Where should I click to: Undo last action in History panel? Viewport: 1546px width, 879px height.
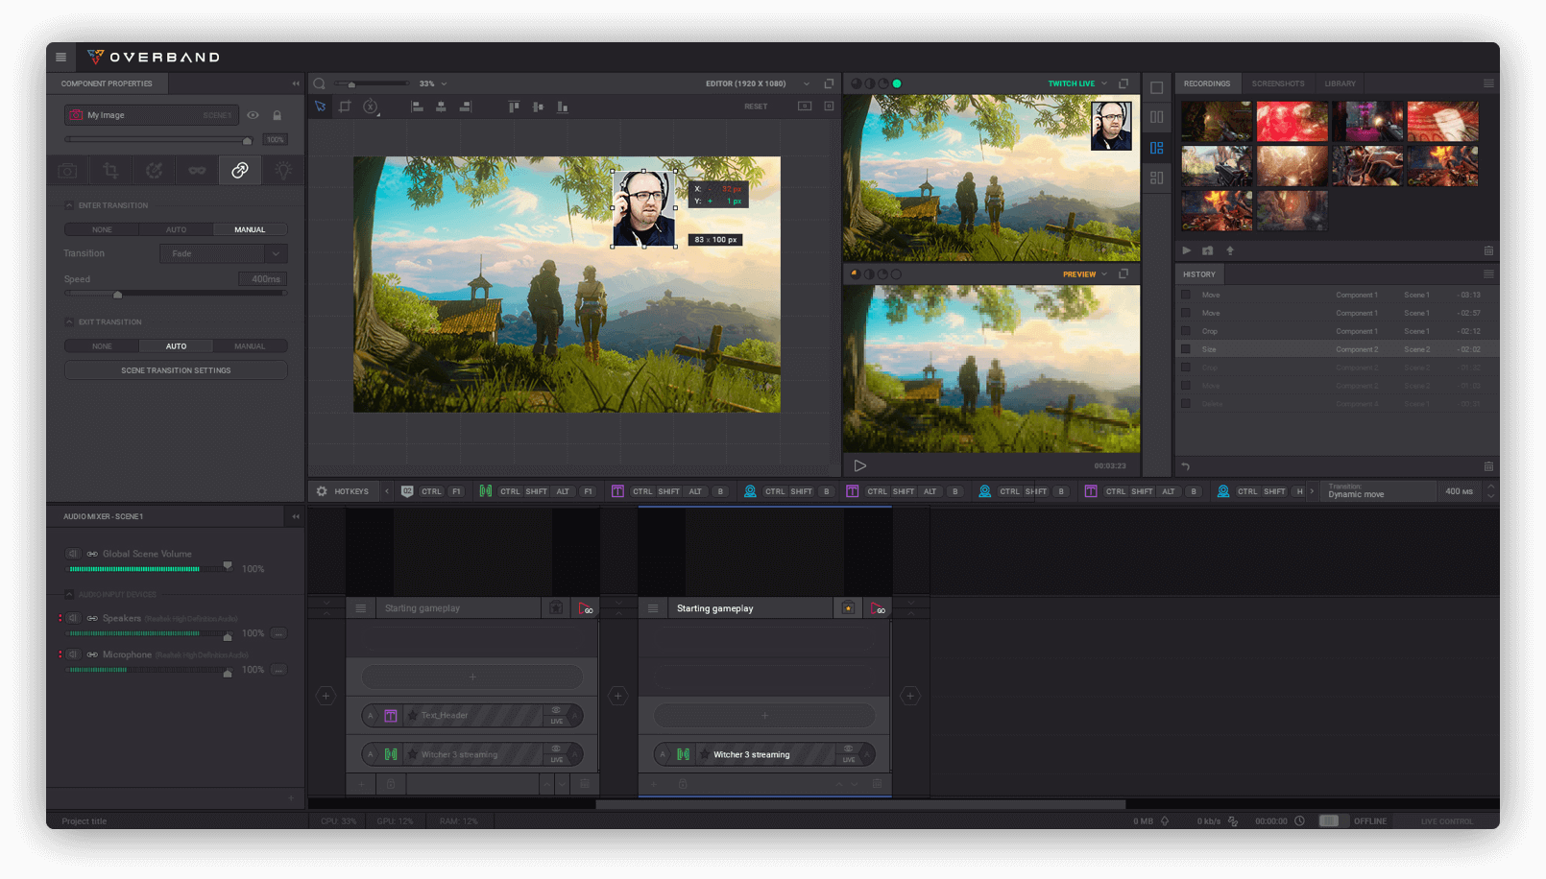1186,466
